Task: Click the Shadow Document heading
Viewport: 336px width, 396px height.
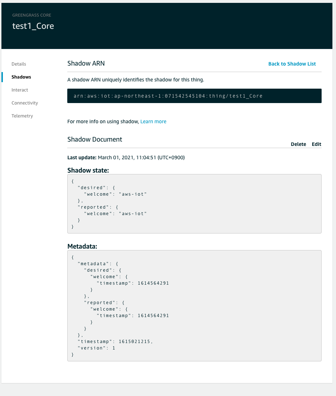Action: [95, 139]
